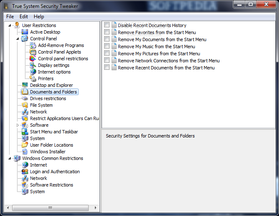Click the Printers icon
The image size is (279, 216).
coord(33,79)
